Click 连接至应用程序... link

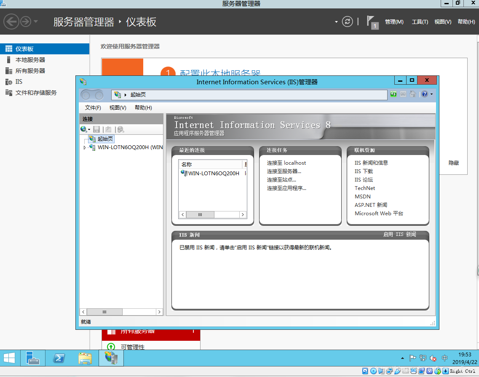[286, 188]
